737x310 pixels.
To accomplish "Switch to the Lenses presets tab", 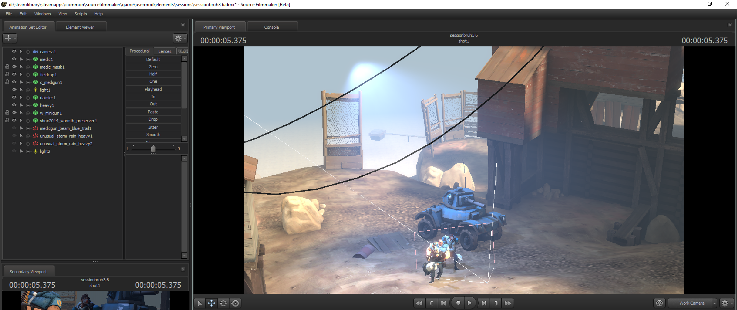I will pos(165,51).
